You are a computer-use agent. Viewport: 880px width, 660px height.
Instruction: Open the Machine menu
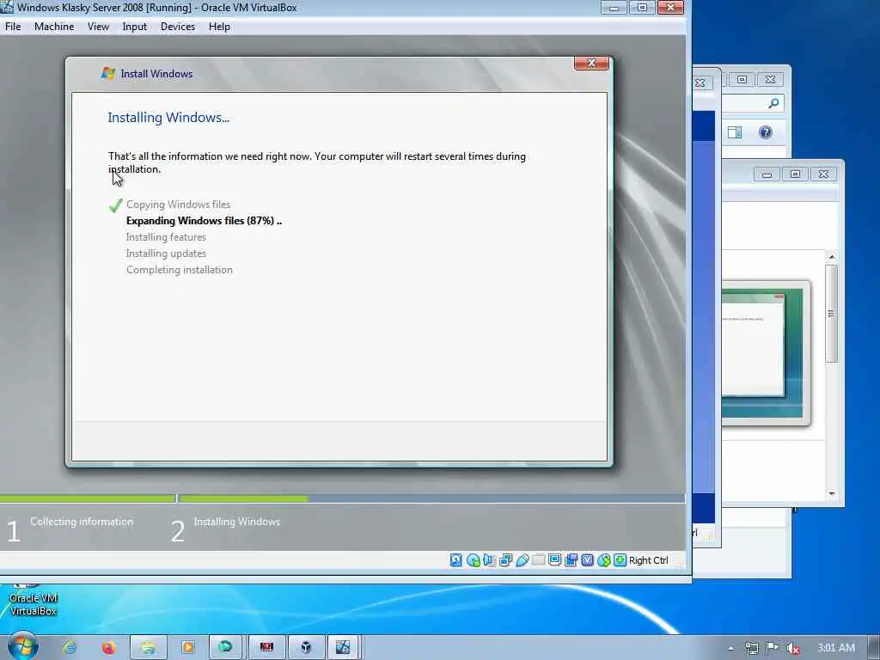[54, 27]
